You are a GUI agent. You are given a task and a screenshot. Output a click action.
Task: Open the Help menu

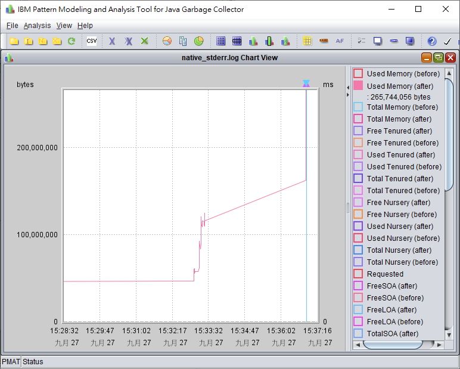tap(85, 26)
